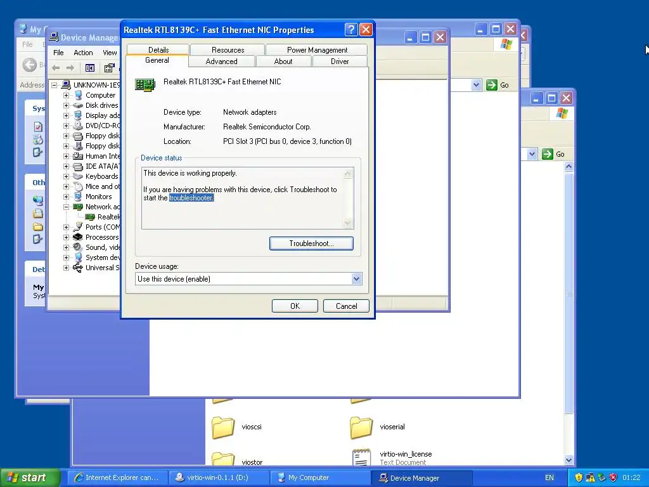Open the Device usage dropdown
Viewport: 649px width, 487px height.
pyautogui.click(x=356, y=279)
